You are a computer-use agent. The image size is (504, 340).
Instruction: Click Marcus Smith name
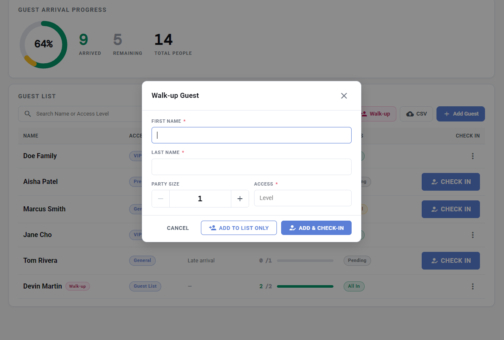[x=44, y=209]
